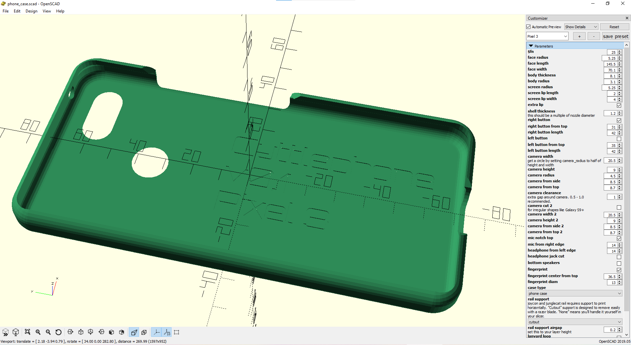This screenshot has height=345, width=631.
Task: Enable the bottom speakers checkbox
Action: point(619,263)
